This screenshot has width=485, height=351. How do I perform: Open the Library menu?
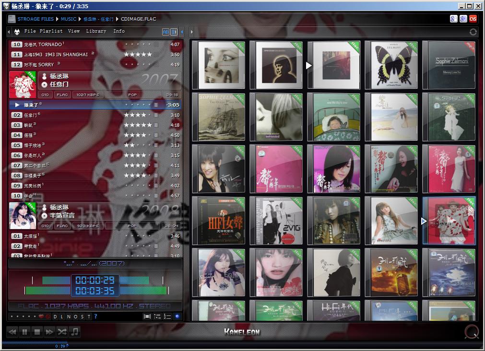tap(96, 31)
